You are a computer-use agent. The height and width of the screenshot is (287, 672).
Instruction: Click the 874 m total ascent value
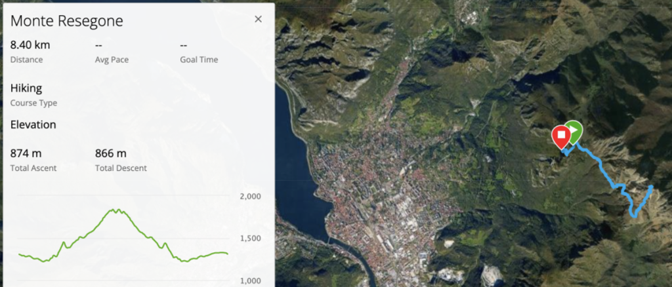pyautogui.click(x=26, y=153)
